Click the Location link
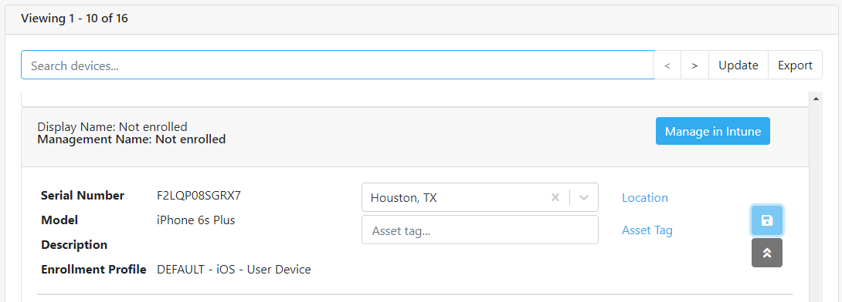Screen dimensions: 842x302 pyautogui.click(x=645, y=197)
